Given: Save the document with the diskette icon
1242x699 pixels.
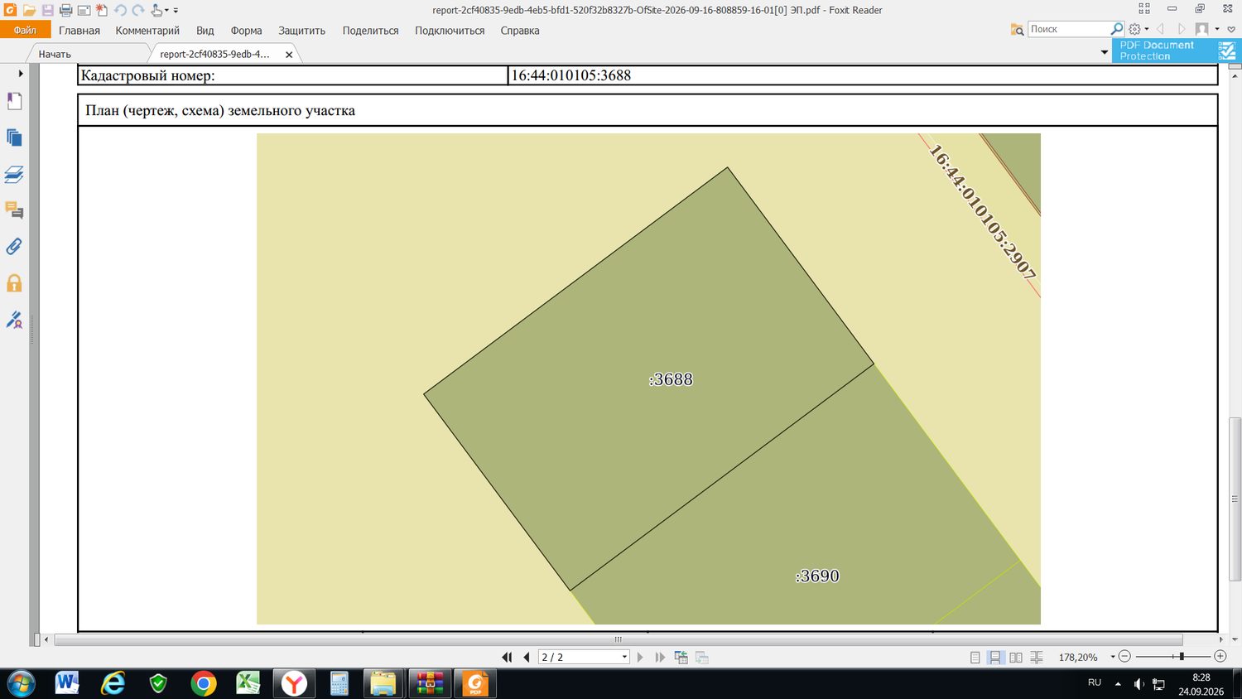Looking at the screenshot, I should (47, 11).
